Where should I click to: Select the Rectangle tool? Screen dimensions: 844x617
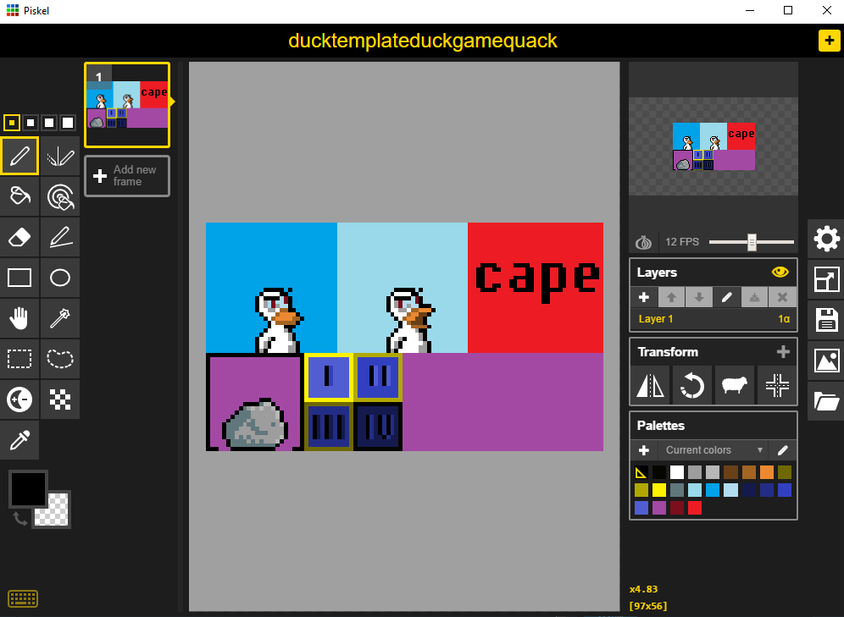click(19, 278)
